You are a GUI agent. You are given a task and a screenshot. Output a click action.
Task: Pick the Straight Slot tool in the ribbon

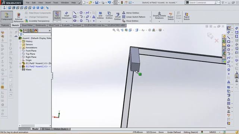click(x=75, y=21)
